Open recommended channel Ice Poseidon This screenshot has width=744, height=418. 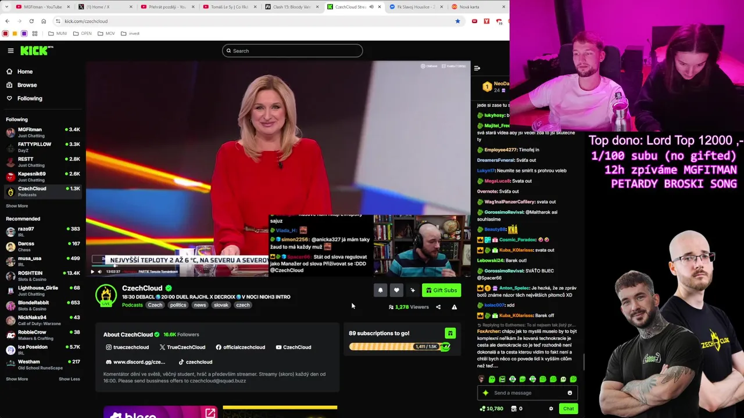pos(43,349)
